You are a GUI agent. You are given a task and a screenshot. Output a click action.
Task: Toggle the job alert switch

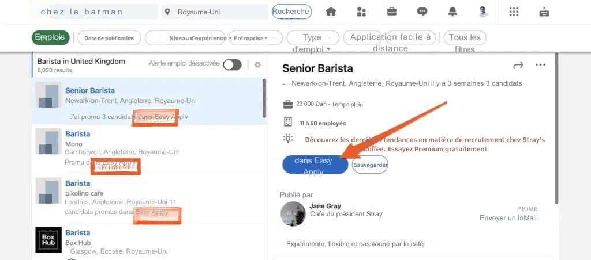(x=232, y=65)
